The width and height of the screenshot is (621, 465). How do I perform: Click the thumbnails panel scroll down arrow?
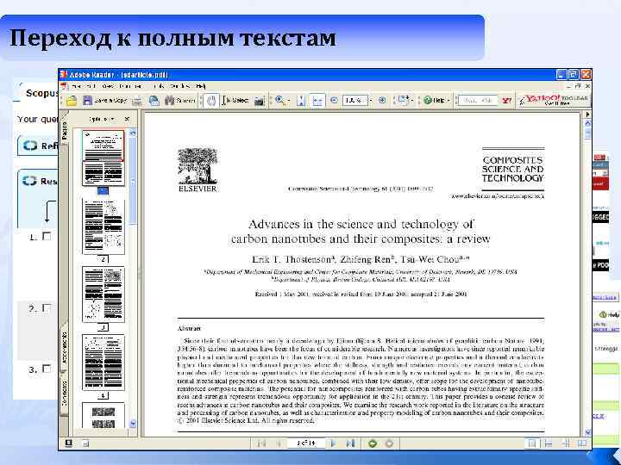133,424
